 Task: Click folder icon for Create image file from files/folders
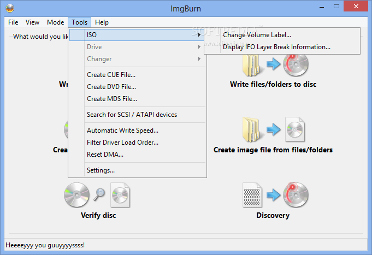252,129
